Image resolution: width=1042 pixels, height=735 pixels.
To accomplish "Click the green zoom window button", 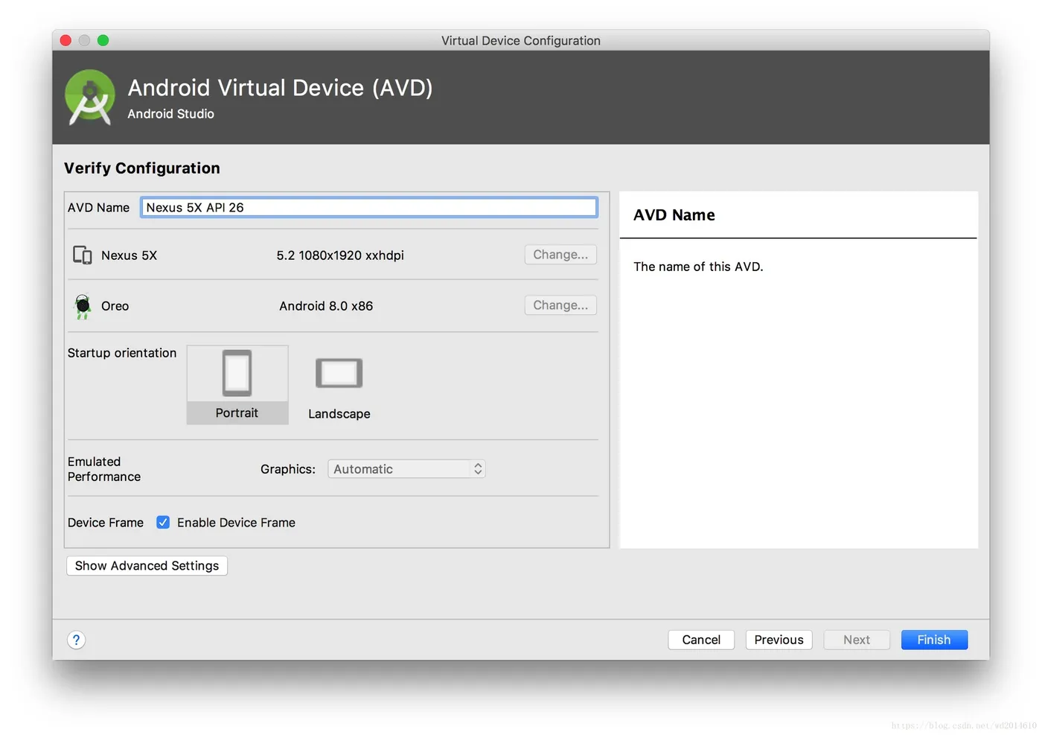I will click(103, 40).
